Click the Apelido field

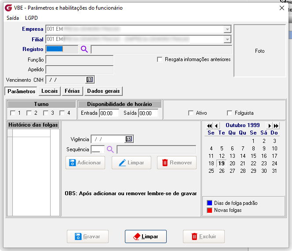80,69
